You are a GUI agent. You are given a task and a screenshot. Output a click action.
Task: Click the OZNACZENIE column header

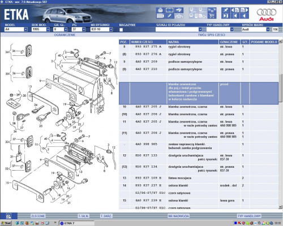[230, 42]
